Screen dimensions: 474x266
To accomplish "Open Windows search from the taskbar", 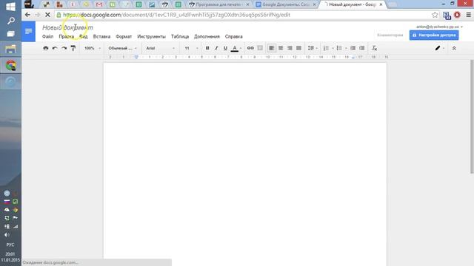I will 10,21.
